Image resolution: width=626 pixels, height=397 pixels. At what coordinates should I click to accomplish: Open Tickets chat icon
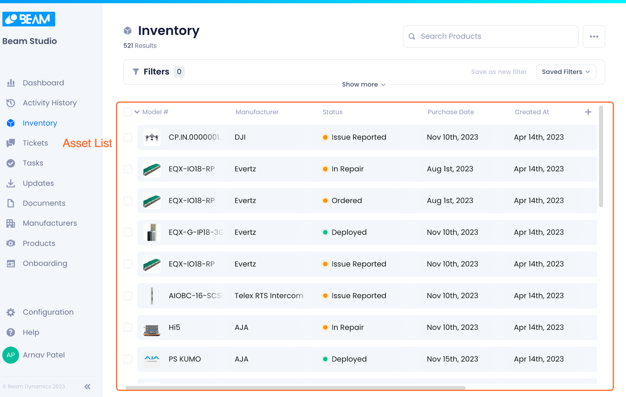(11, 143)
